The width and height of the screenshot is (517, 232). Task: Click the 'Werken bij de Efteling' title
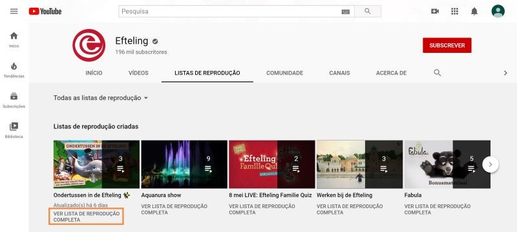[x=344, y=195]
